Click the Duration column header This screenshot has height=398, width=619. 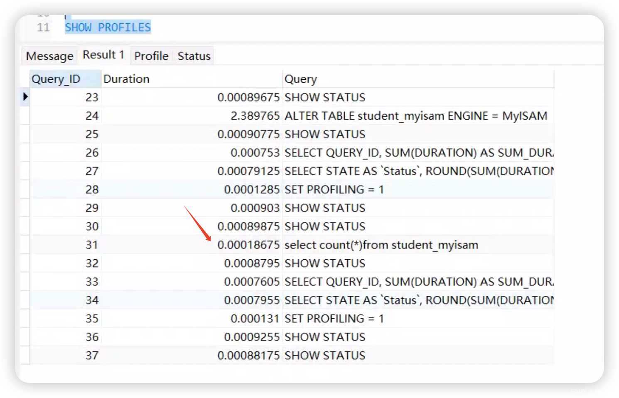(192, 79)
